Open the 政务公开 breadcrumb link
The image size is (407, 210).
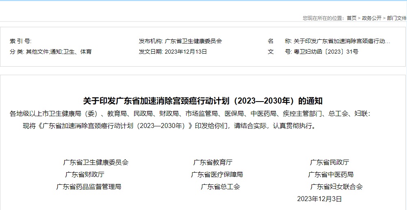[372, 18]
